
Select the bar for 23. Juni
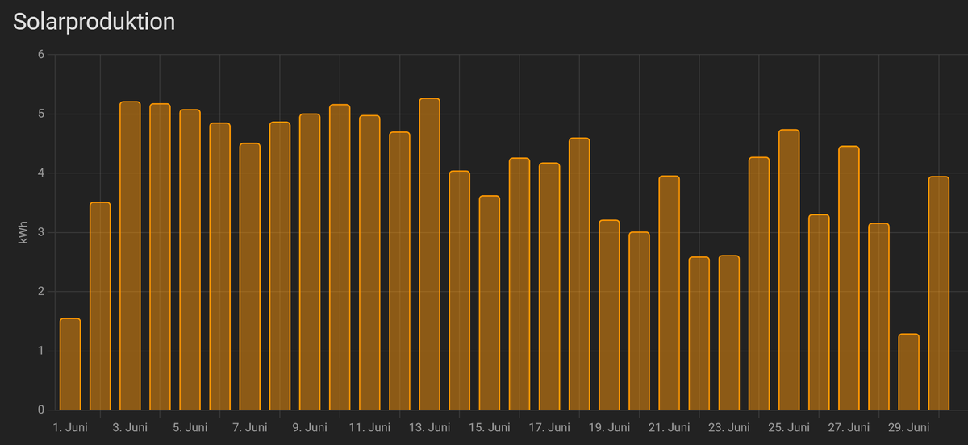[729, 333]
